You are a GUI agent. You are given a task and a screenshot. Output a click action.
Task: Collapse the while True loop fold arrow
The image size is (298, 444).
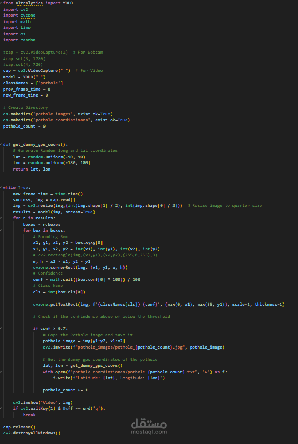[x=1, y=188]
